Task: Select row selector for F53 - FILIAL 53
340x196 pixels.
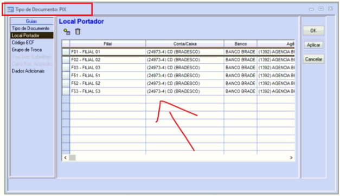Action: click(x=66, y=91)
